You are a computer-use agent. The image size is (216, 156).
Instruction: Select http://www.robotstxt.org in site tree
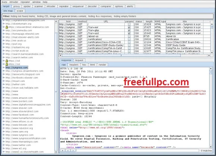pos(19,128)
